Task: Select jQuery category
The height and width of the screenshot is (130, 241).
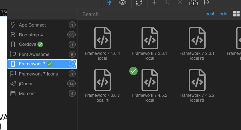Action: pyautogui.click(x=42, y=84)
